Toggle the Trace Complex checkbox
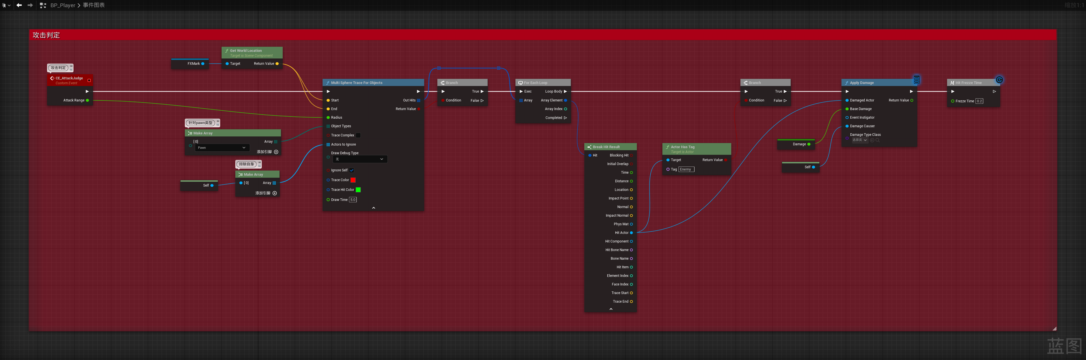 click(x=358, y=135)
